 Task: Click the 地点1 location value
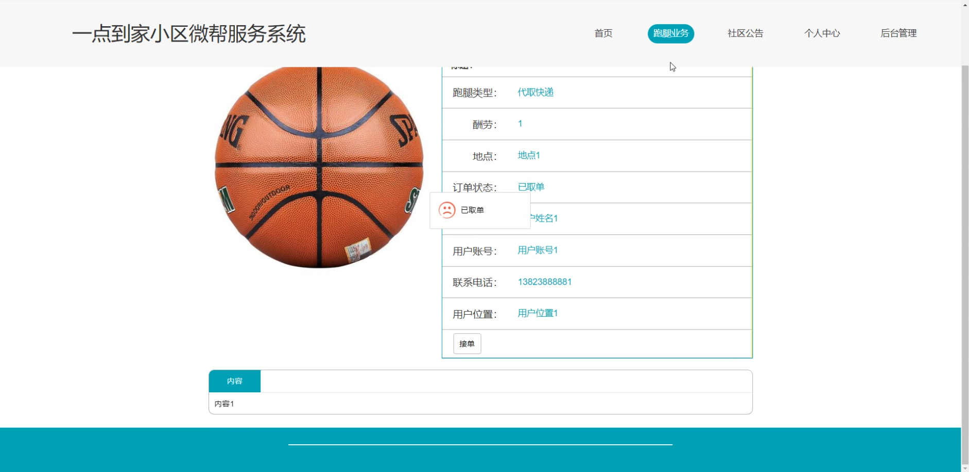(529, 155)
